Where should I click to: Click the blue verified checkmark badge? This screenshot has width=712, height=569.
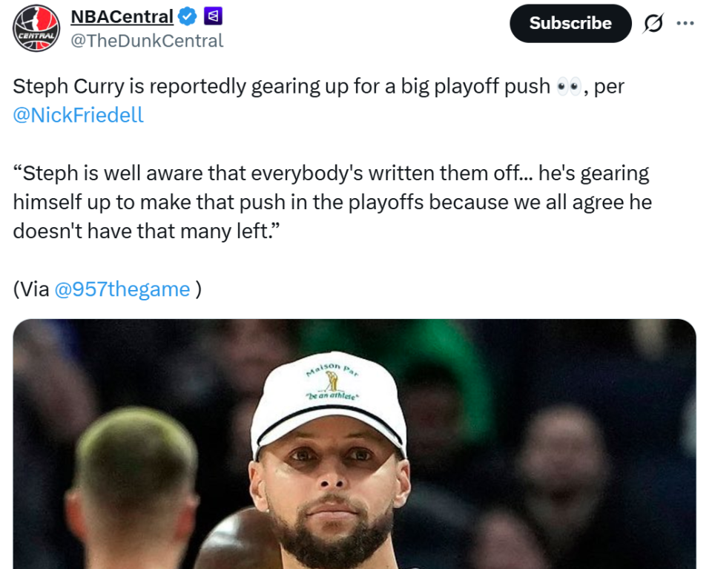click(x=189, y=16)
